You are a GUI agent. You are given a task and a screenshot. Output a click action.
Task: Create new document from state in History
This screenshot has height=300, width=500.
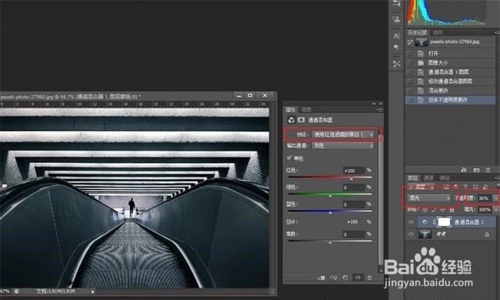point(464,170)
